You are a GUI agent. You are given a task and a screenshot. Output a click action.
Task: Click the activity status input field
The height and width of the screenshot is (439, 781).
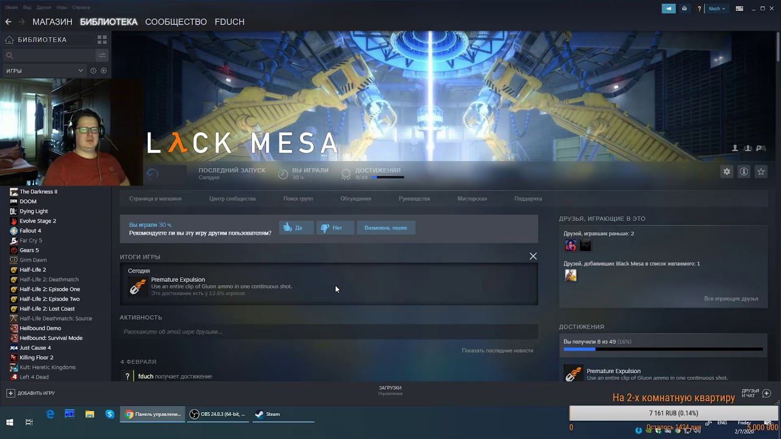329,332
